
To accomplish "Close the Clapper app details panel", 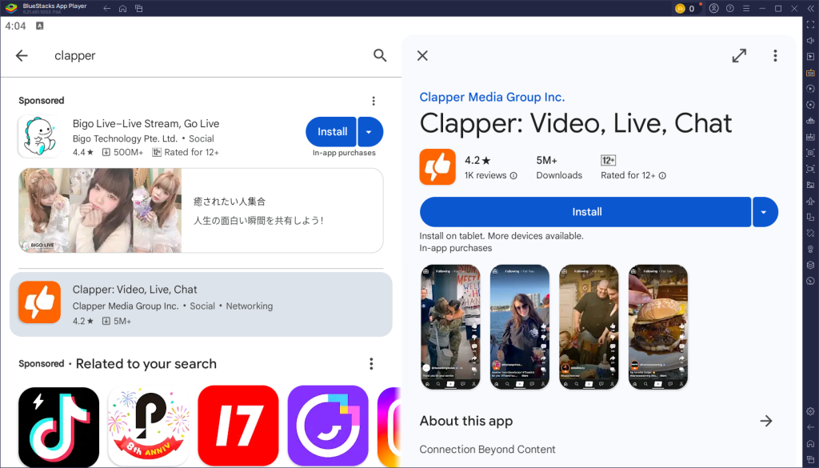I will click(422, 55).
